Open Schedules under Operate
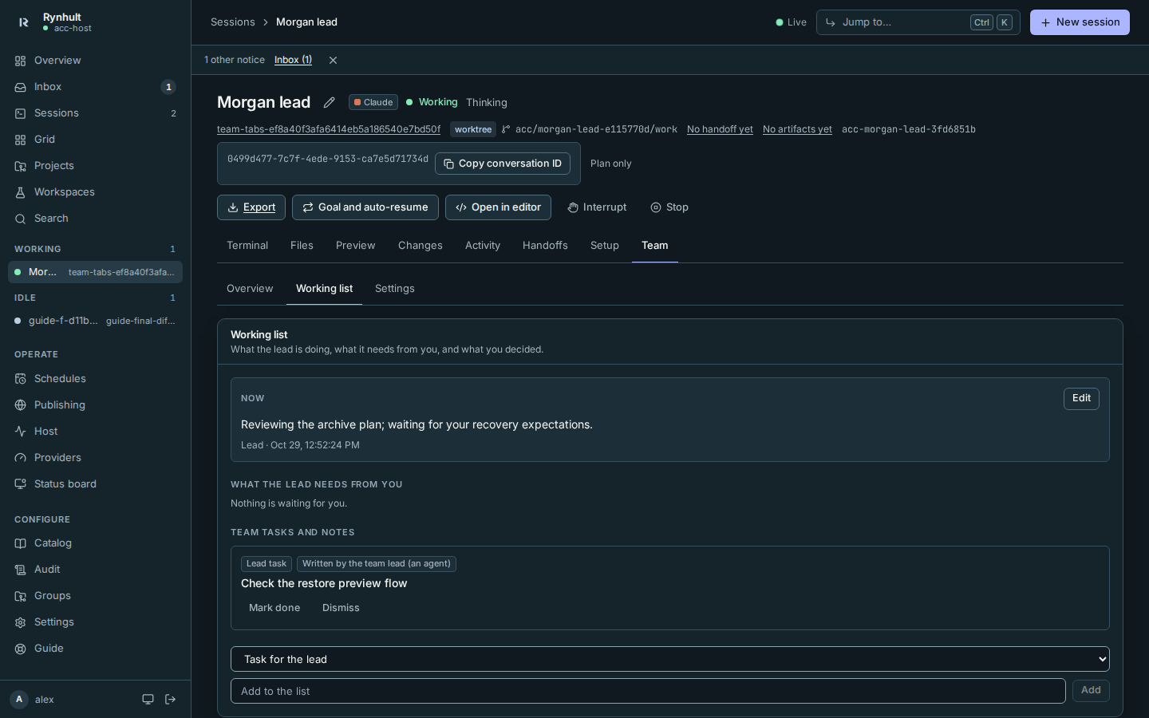Screen dimensions: 1149x718 [x=96, y=379]
